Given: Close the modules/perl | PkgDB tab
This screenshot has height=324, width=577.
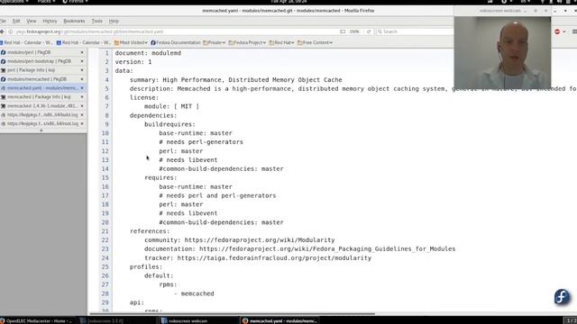Looking at the screenshot, I should click(x=82, y=52).
